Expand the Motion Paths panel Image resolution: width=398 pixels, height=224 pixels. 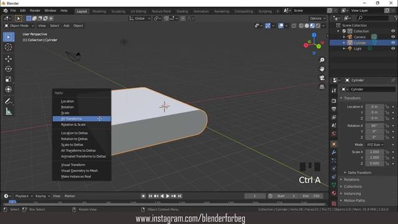(354, 200)
